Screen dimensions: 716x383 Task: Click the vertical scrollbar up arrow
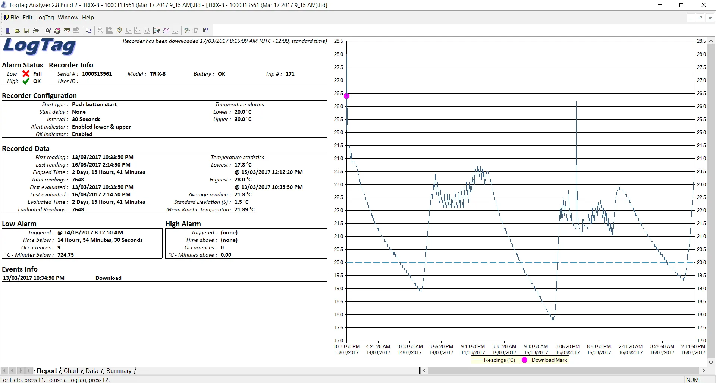click(x=711, y=41)
